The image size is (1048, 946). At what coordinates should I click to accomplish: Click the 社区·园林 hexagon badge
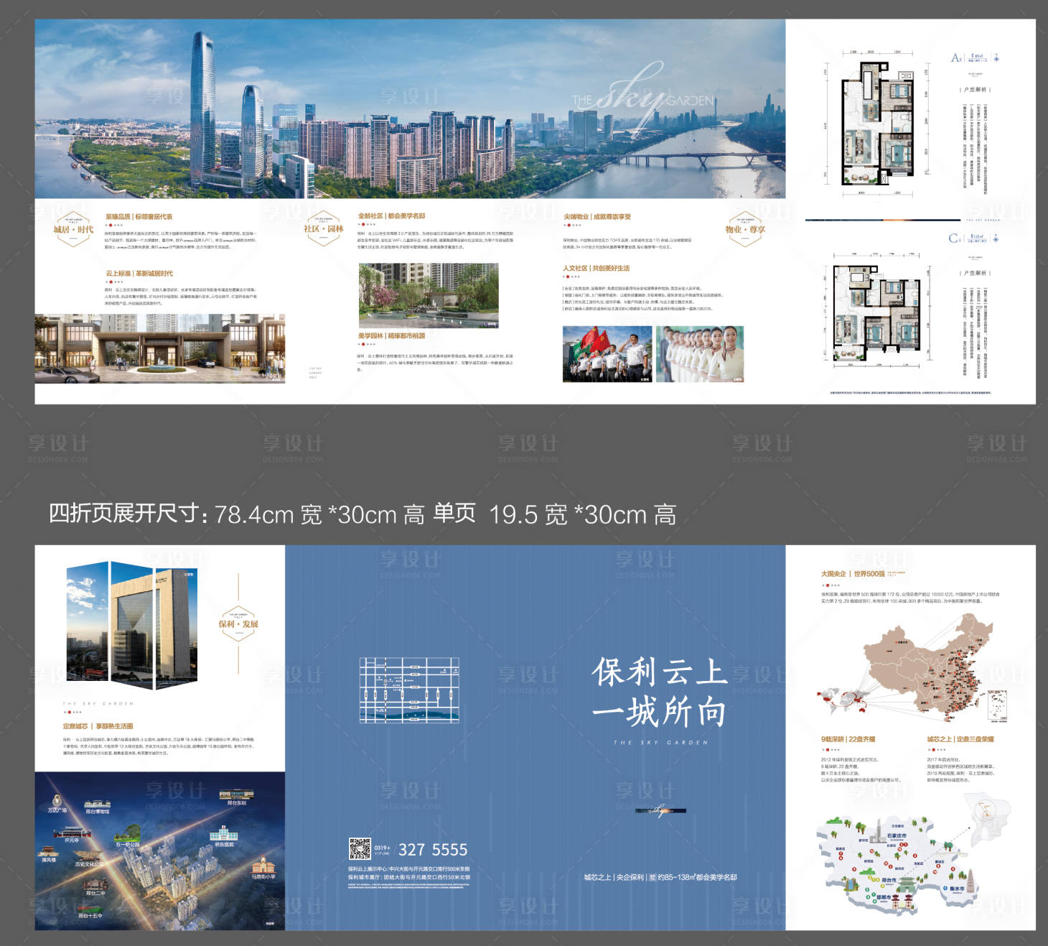pos(324,228)
